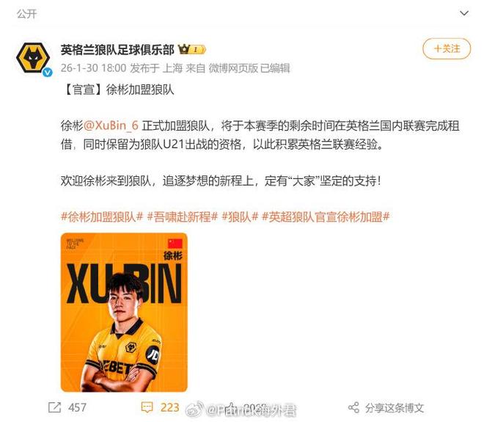
Task: Open the 英格兰狼队足球俱乐部 profile name
Action: tap(117, 49)
